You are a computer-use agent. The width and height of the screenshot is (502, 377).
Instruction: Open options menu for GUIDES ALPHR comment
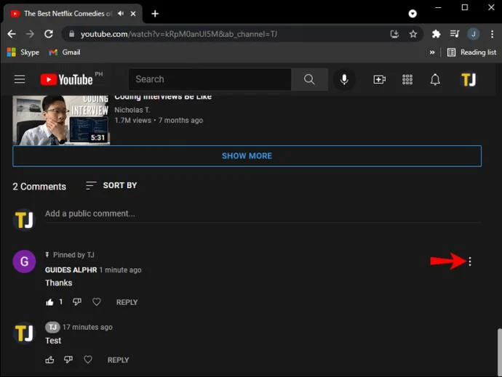tap(470, 262)
